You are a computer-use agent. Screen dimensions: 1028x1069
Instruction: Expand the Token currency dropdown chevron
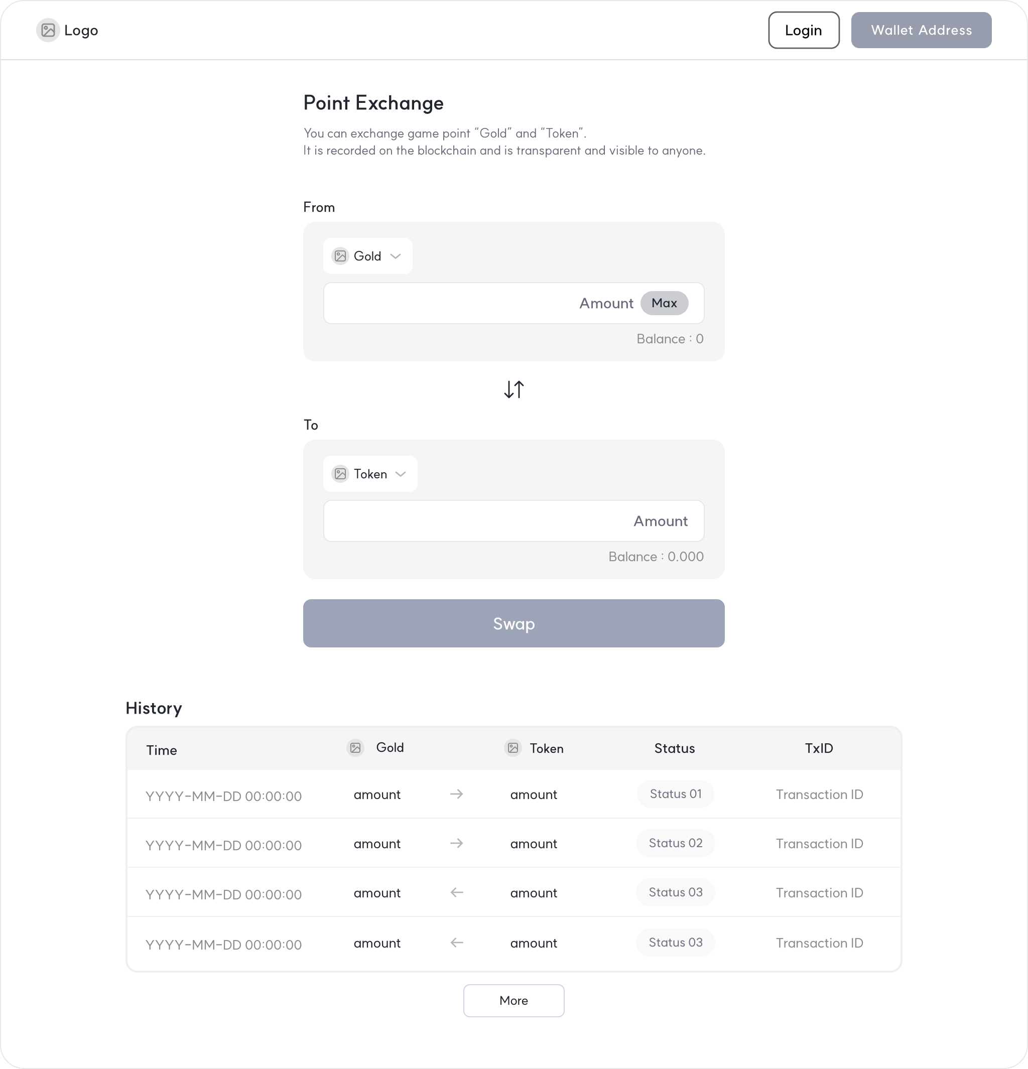click(x=401, y=474)
